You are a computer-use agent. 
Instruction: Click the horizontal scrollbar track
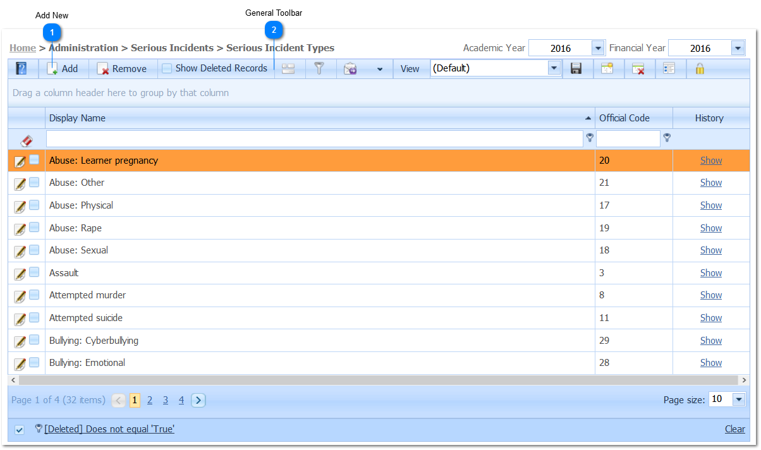point(379,380)
